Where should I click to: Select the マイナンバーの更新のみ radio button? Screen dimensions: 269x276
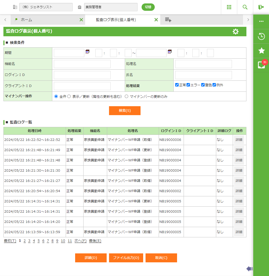point(127,96)
